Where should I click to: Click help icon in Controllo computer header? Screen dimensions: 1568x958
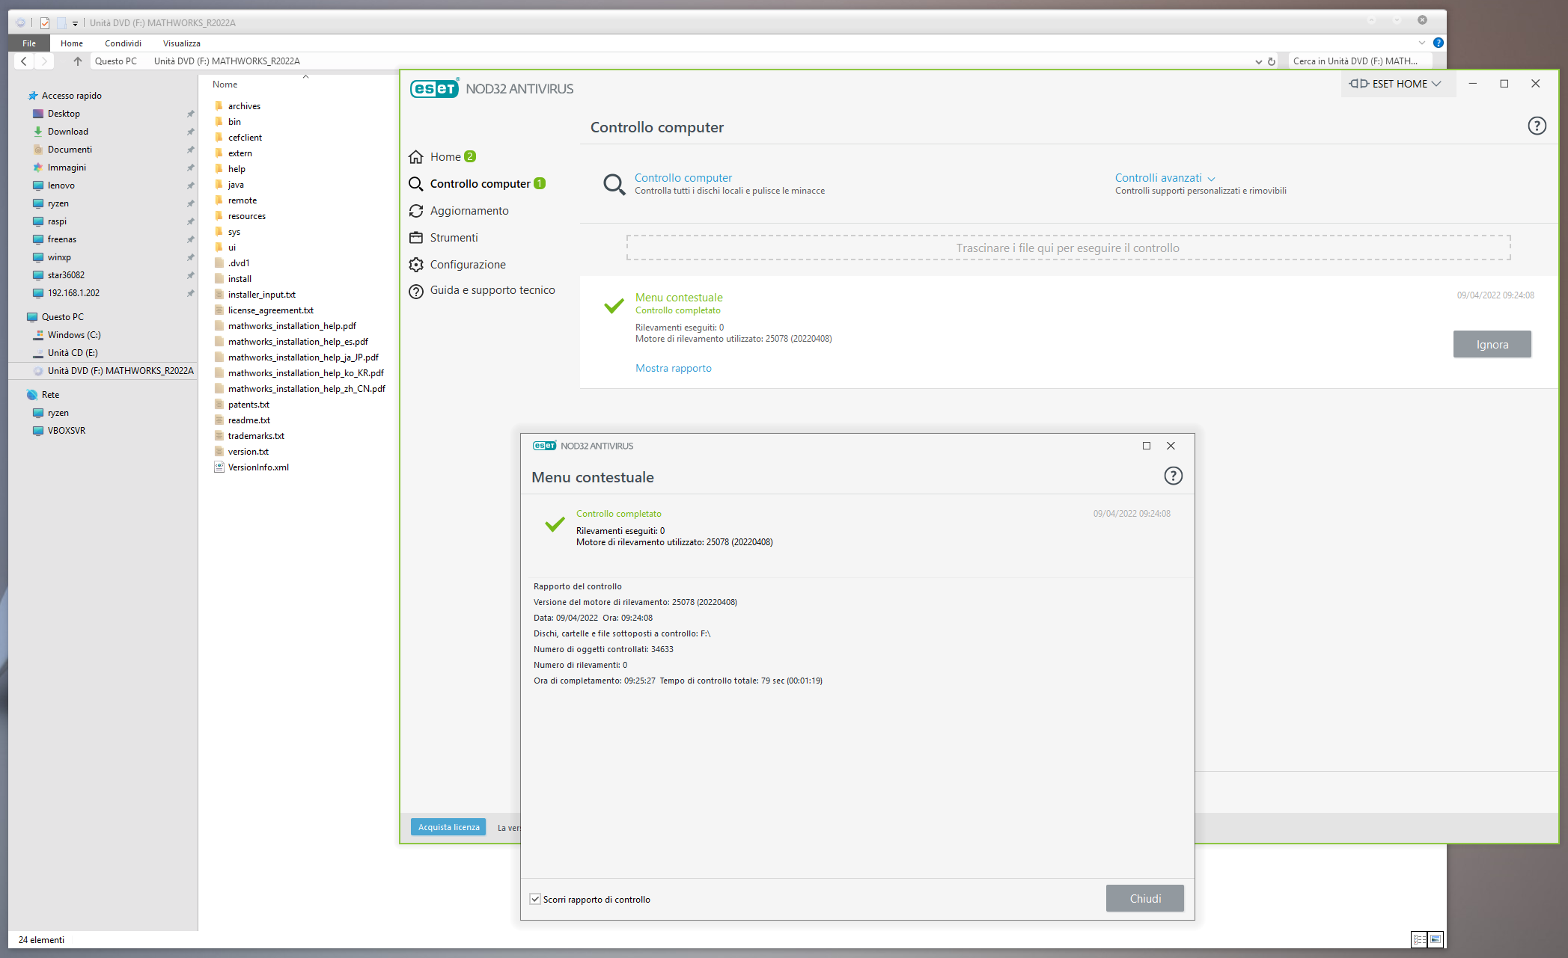pos(1537,126)
